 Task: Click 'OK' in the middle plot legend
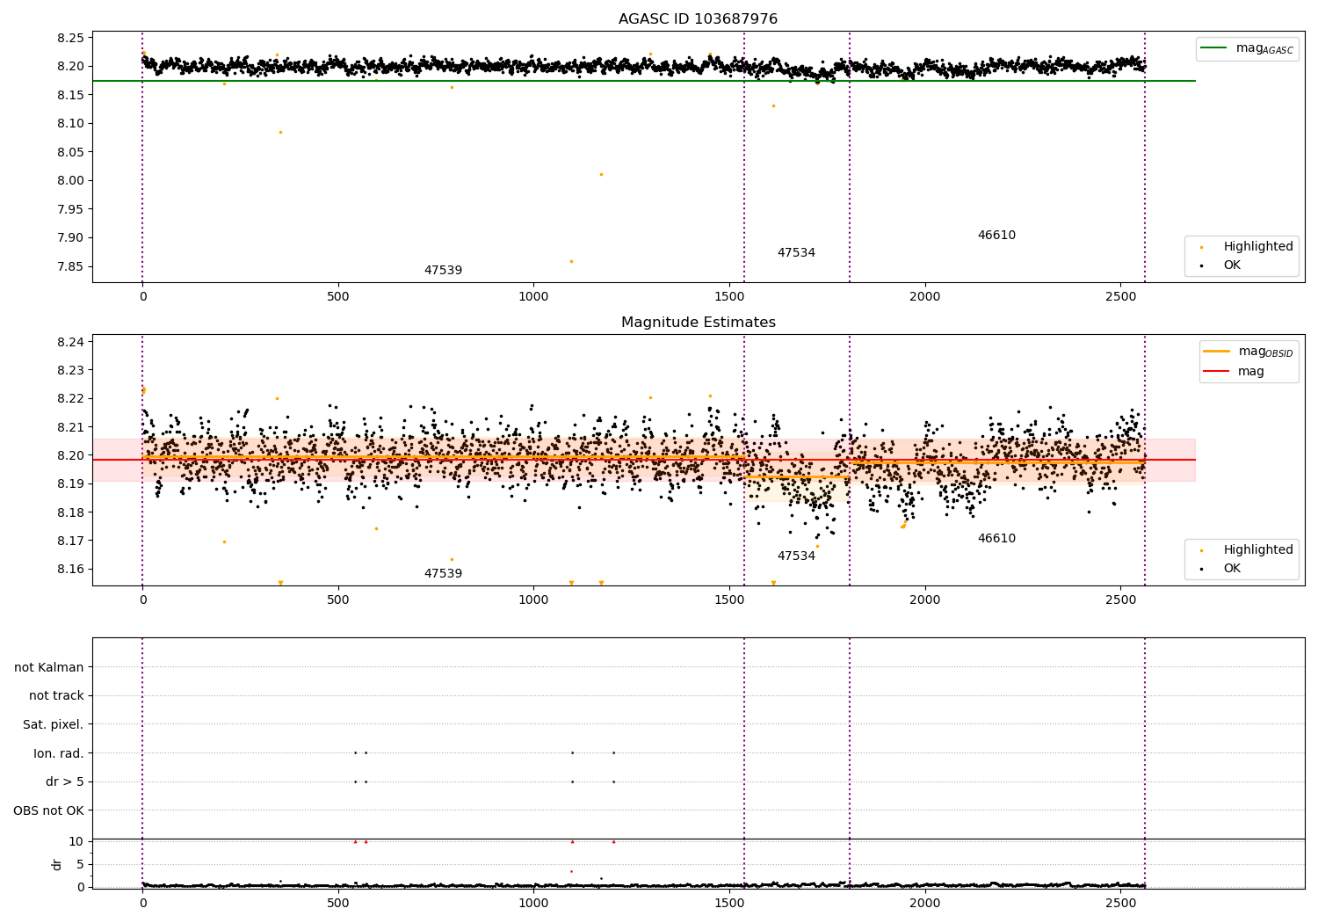(1232, 569)
